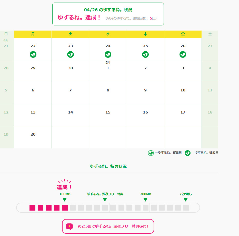Click the 100MB milestone arrow marker
239x236 pixels.
click(65, 200)
